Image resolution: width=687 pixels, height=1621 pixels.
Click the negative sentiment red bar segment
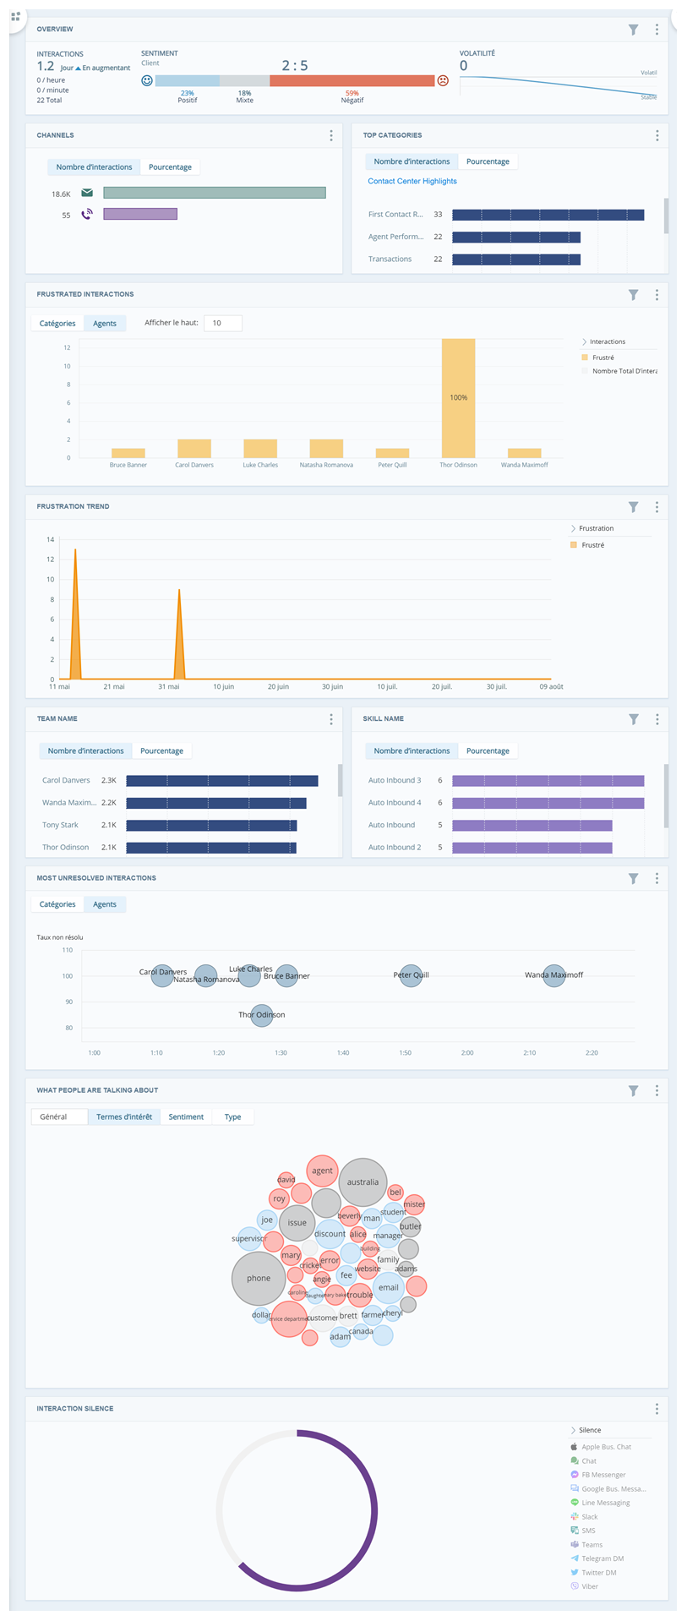pos(352,80)
